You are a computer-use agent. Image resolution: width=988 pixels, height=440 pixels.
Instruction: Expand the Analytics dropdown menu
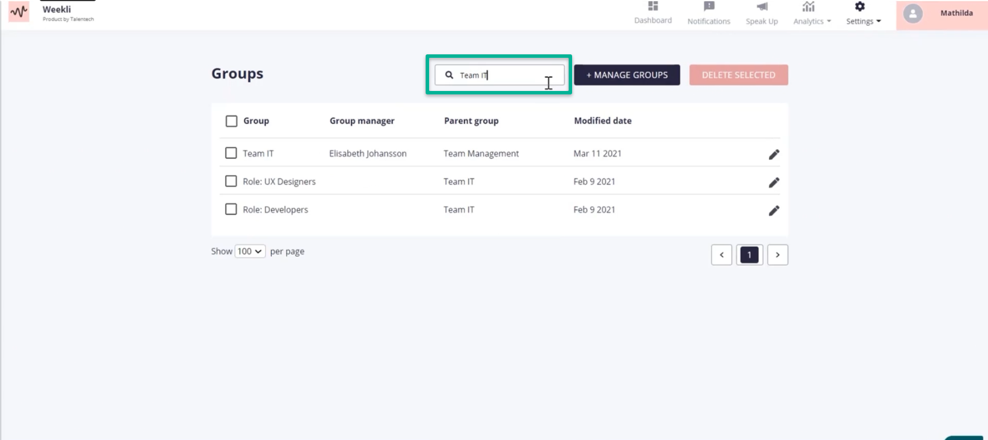pos(812,13)
